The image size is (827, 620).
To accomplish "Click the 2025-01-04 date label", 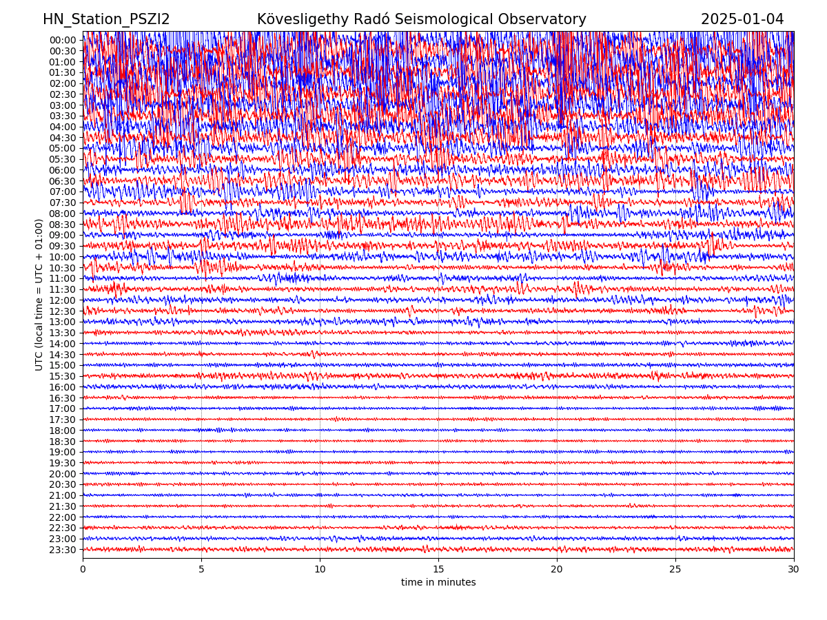I will (742, 19).
